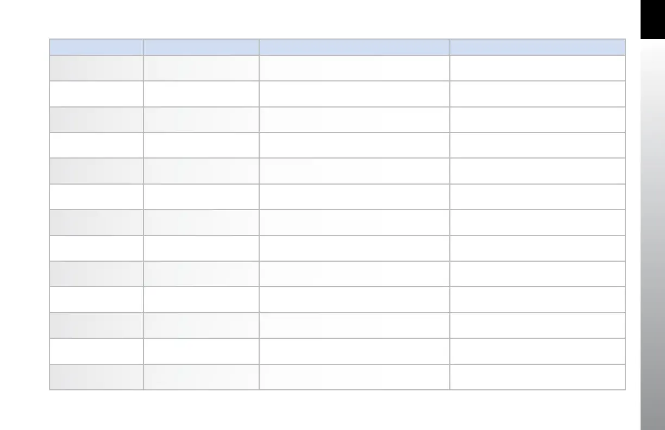
Task: Click the first column's blue header cell
Action: click(96, 47)
